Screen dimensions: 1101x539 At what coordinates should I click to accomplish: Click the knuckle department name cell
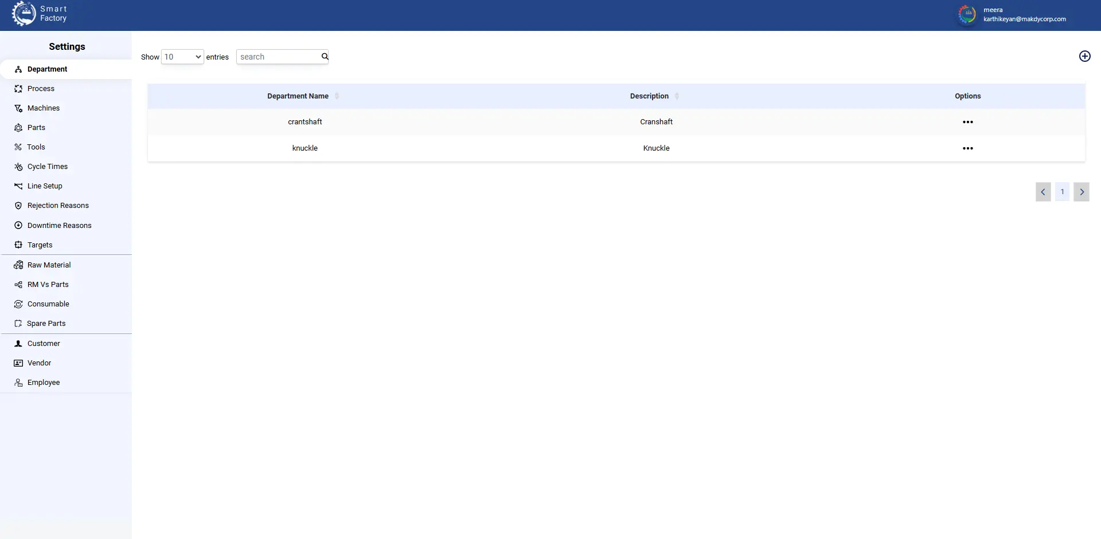click(305, 148)
